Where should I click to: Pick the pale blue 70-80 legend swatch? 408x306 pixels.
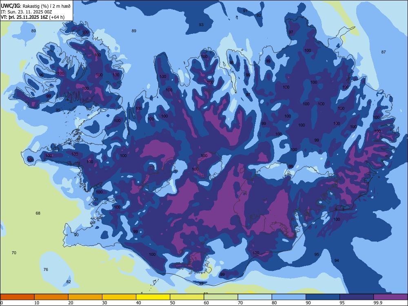pyautogui.click(x=255, y=297)
